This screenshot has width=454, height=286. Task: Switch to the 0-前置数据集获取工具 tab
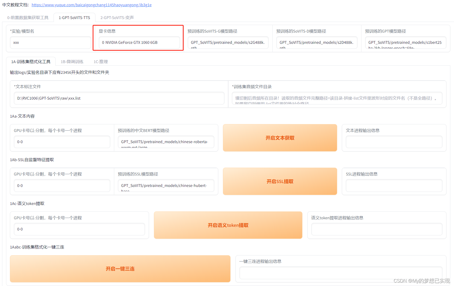click(28, 17)
